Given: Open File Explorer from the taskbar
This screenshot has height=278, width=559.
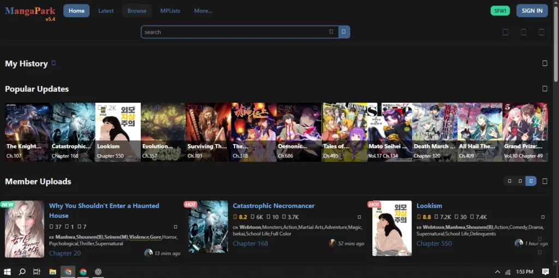Looking at the screenshot, I should (x=53, y=271).
